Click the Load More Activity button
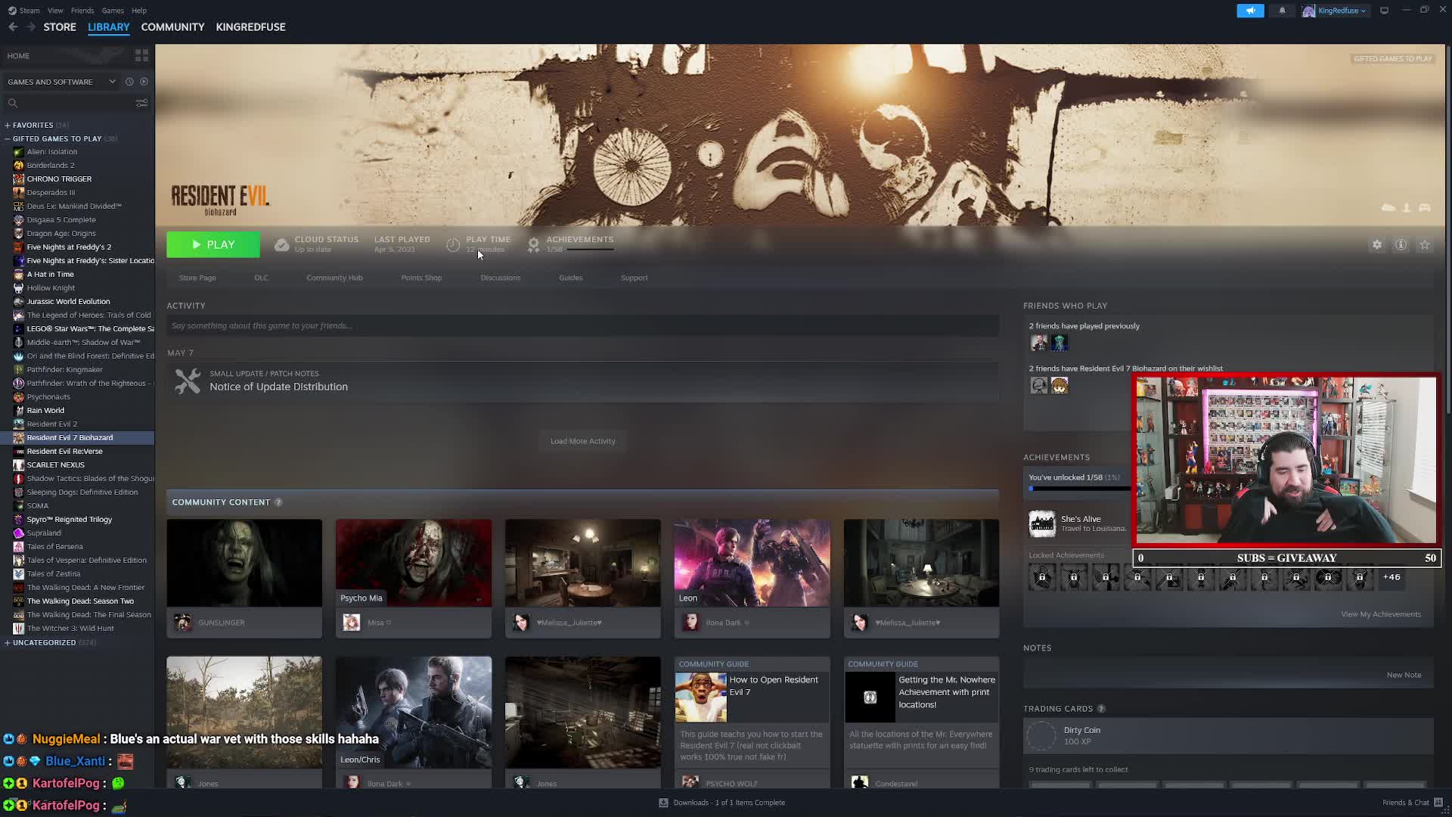Image resolution: width=1452 pixels, height=817 pixels. [x=582, y=441]
